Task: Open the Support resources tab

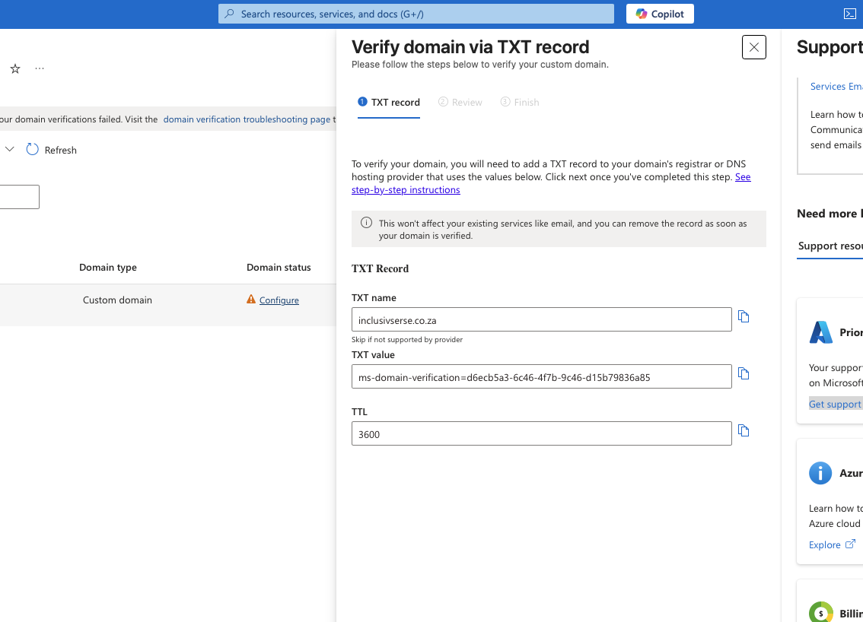Action: (830, 246)
